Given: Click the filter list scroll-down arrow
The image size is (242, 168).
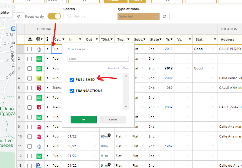Looking at the screenshot, I should (x=126, y=107).
